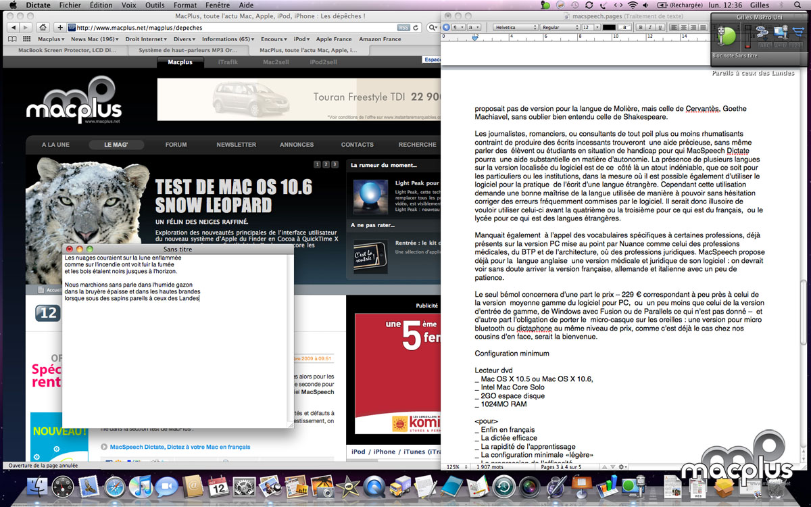Click the Wi-Fi icon in menu bar

click(x=633, y=5)
